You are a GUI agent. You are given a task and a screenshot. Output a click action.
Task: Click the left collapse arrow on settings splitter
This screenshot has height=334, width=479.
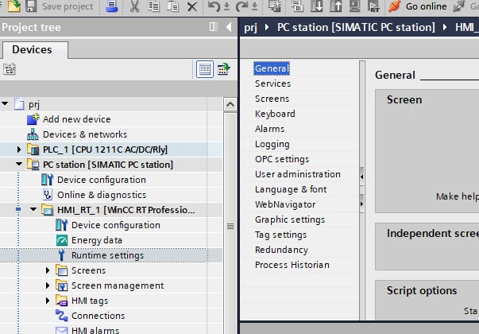pyautogui.click(x=361, y=177)
